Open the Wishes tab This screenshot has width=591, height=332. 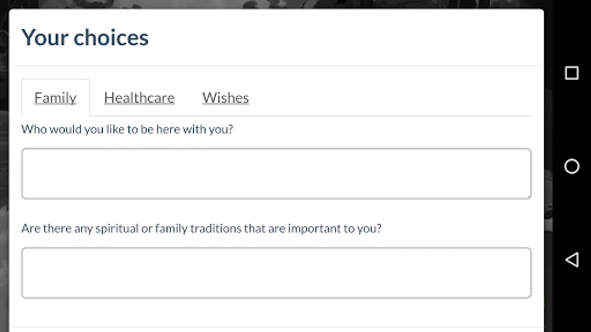(225, 98)
